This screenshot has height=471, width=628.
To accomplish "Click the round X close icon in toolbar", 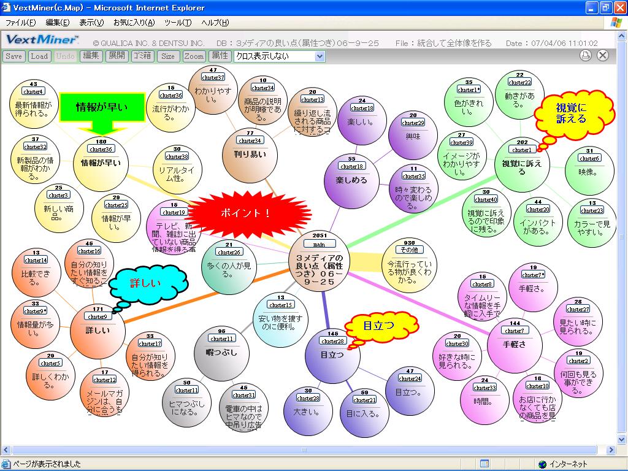I will [603, 55].
